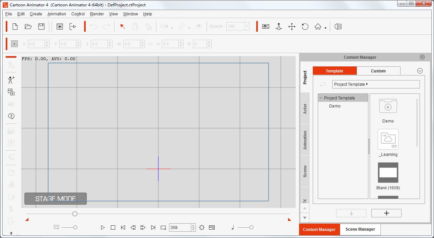Open the Create menu
This screenshot has height=238, width=434.
click(36, 14)
